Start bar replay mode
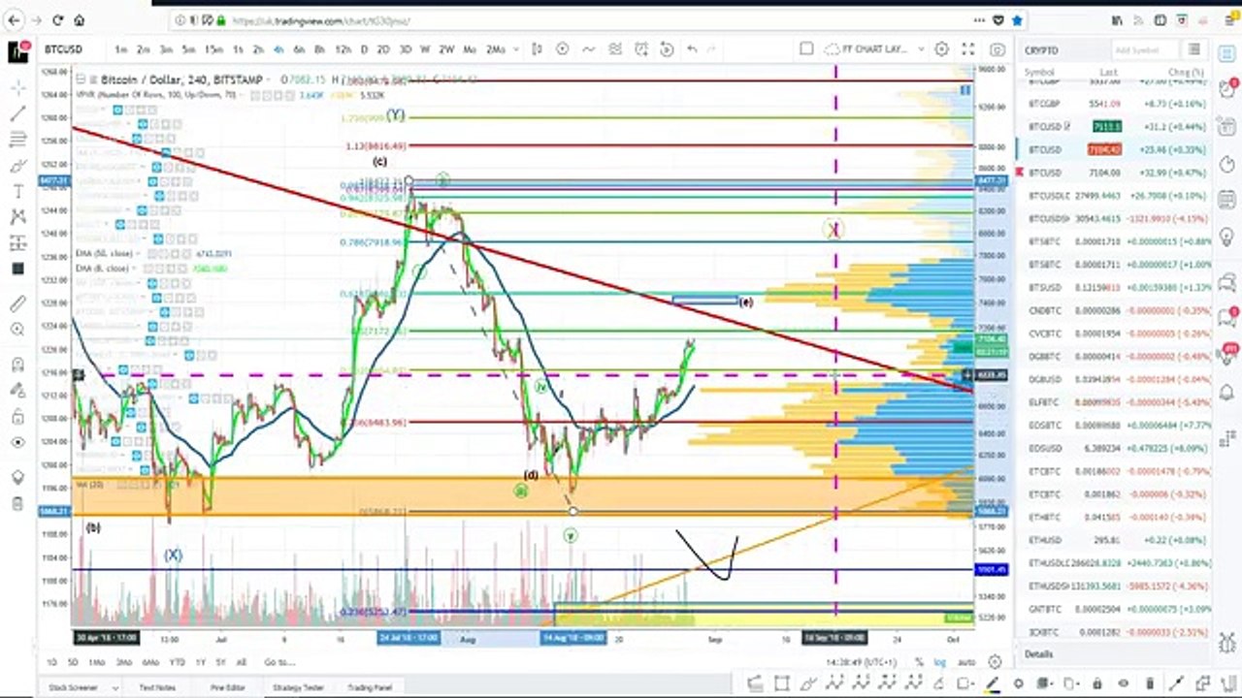This screenshot has width=1242, height=698. [x=667, y=49]
